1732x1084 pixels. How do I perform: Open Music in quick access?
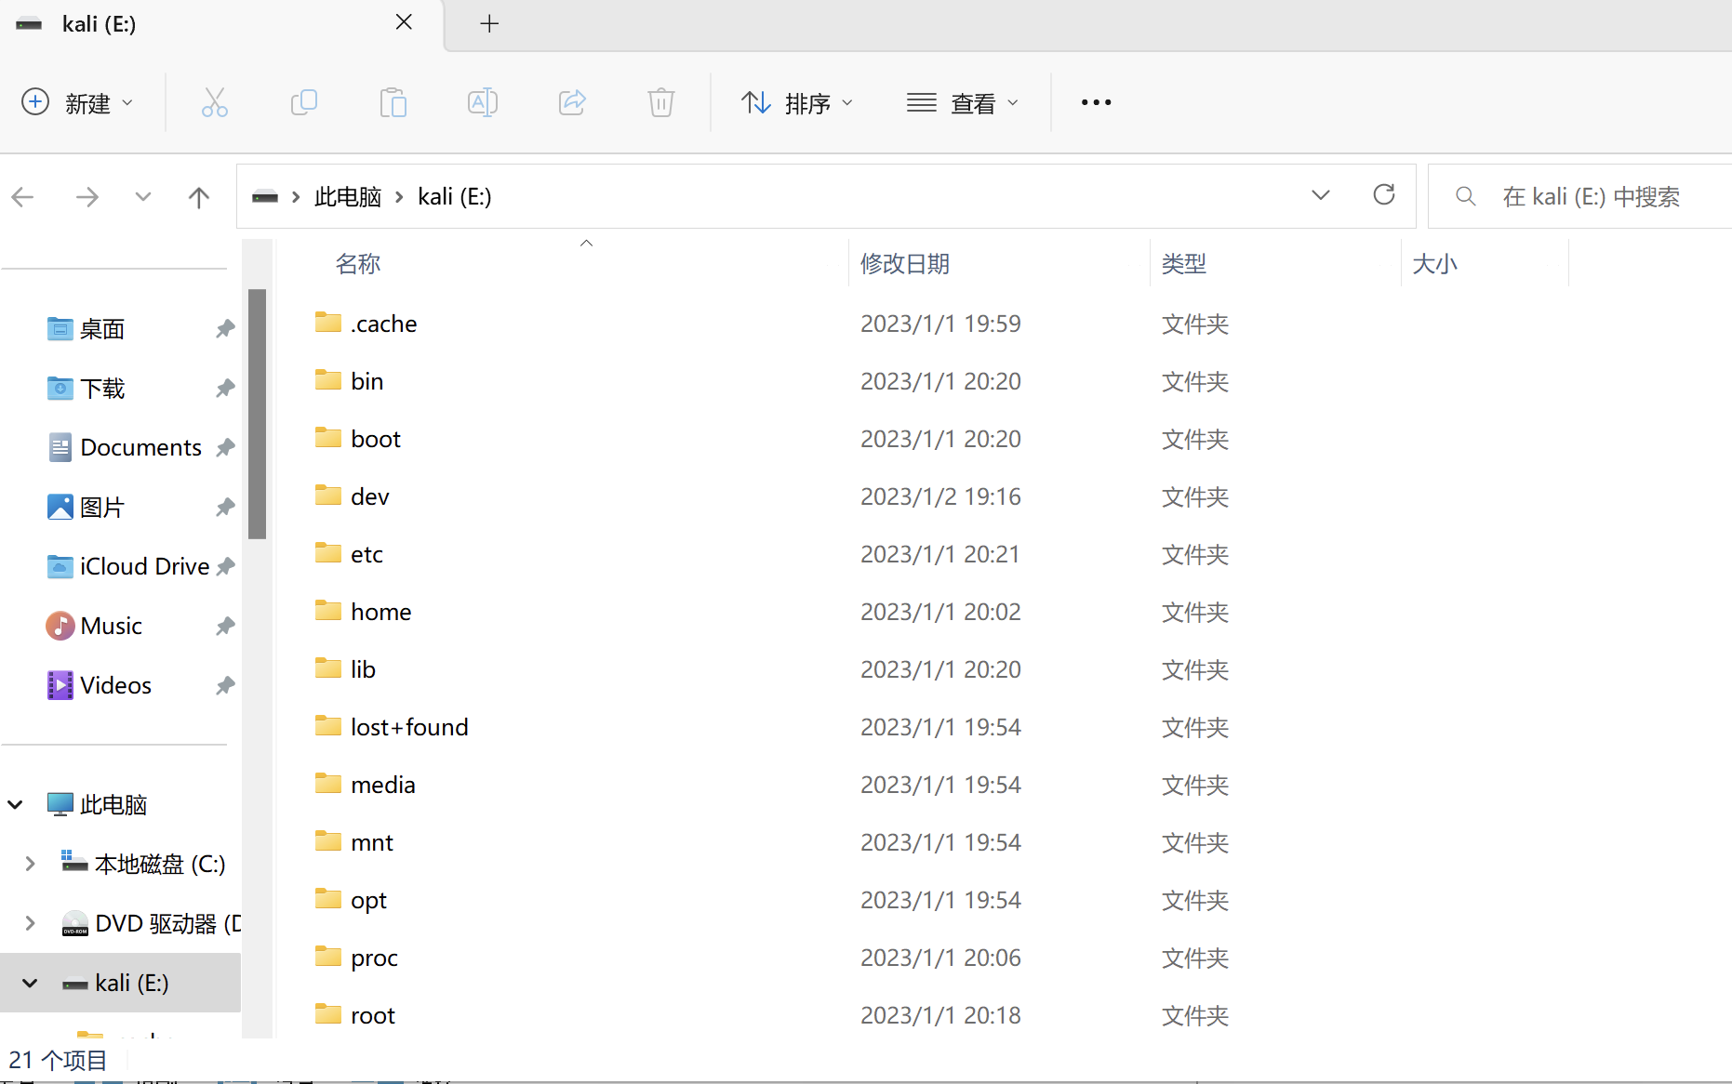click(x=111, y=626)
